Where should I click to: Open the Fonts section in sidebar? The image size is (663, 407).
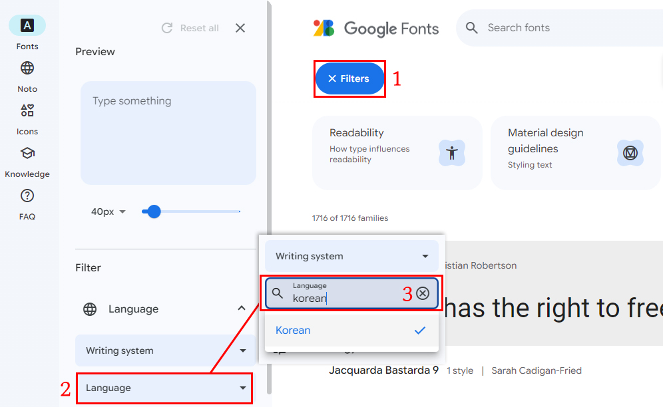point(27,26)
